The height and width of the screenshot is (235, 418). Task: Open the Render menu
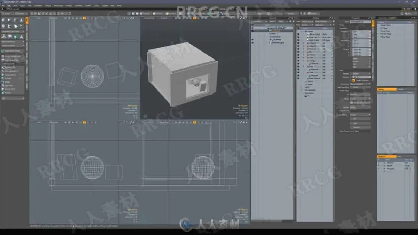point(88,6)
